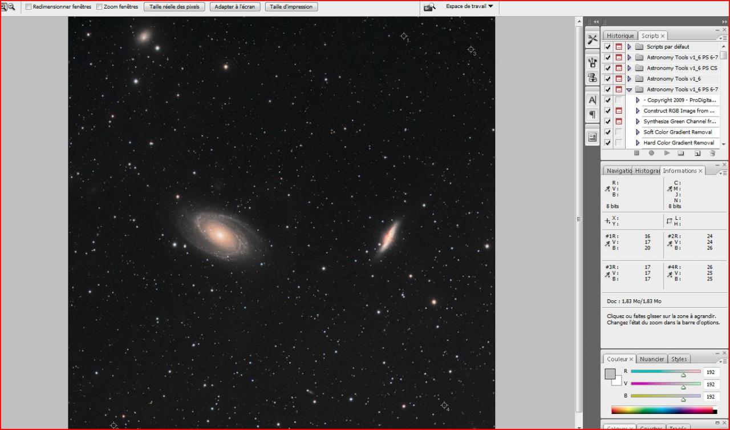Toggle dialog box for Scripts par défaut

click(x=619, y=47)
